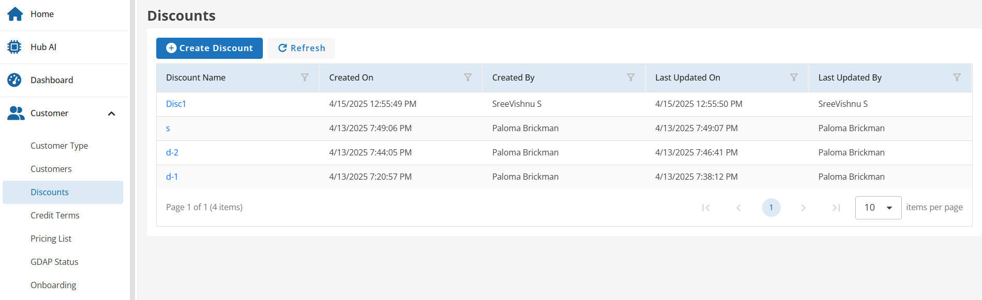Go to previous page arrow

click(738, 208)
